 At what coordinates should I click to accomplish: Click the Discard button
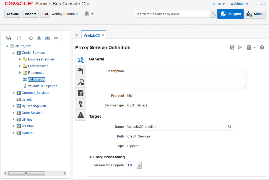[x=31, y=14]
